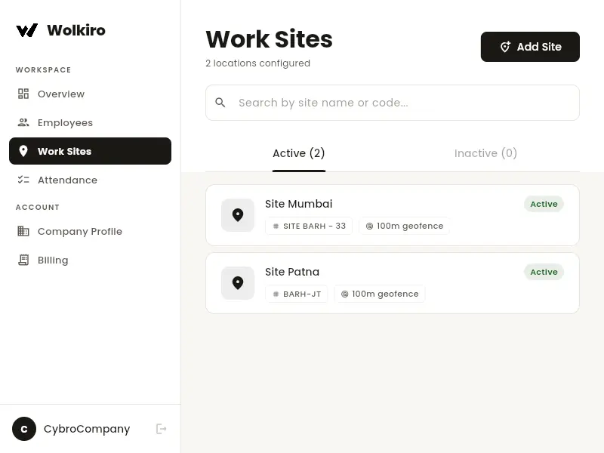Click the logout icon beside CybroCompany

coord(161,429)
